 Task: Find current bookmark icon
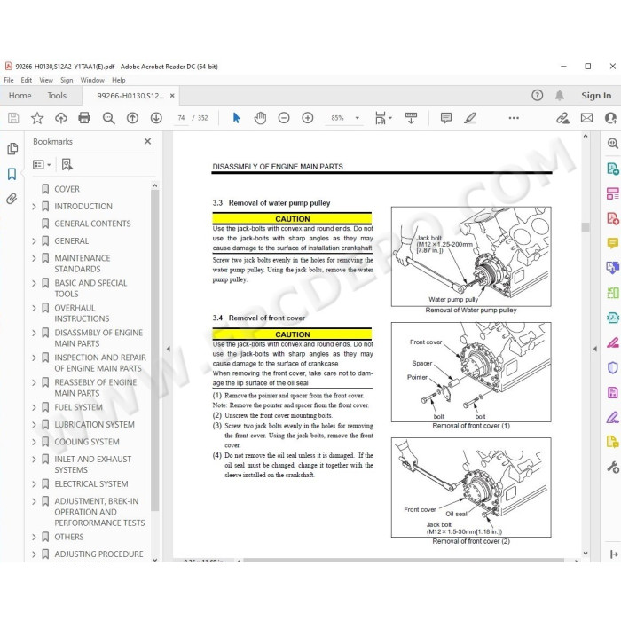[67, 164]
